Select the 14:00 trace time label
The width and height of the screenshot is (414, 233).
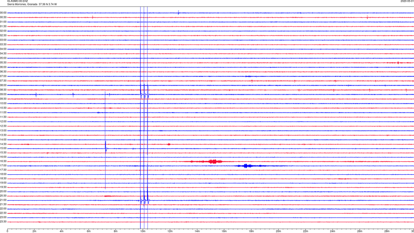(3, 139)
